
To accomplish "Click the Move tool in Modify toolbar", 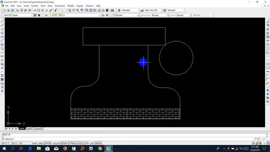I will coord(267,41).
